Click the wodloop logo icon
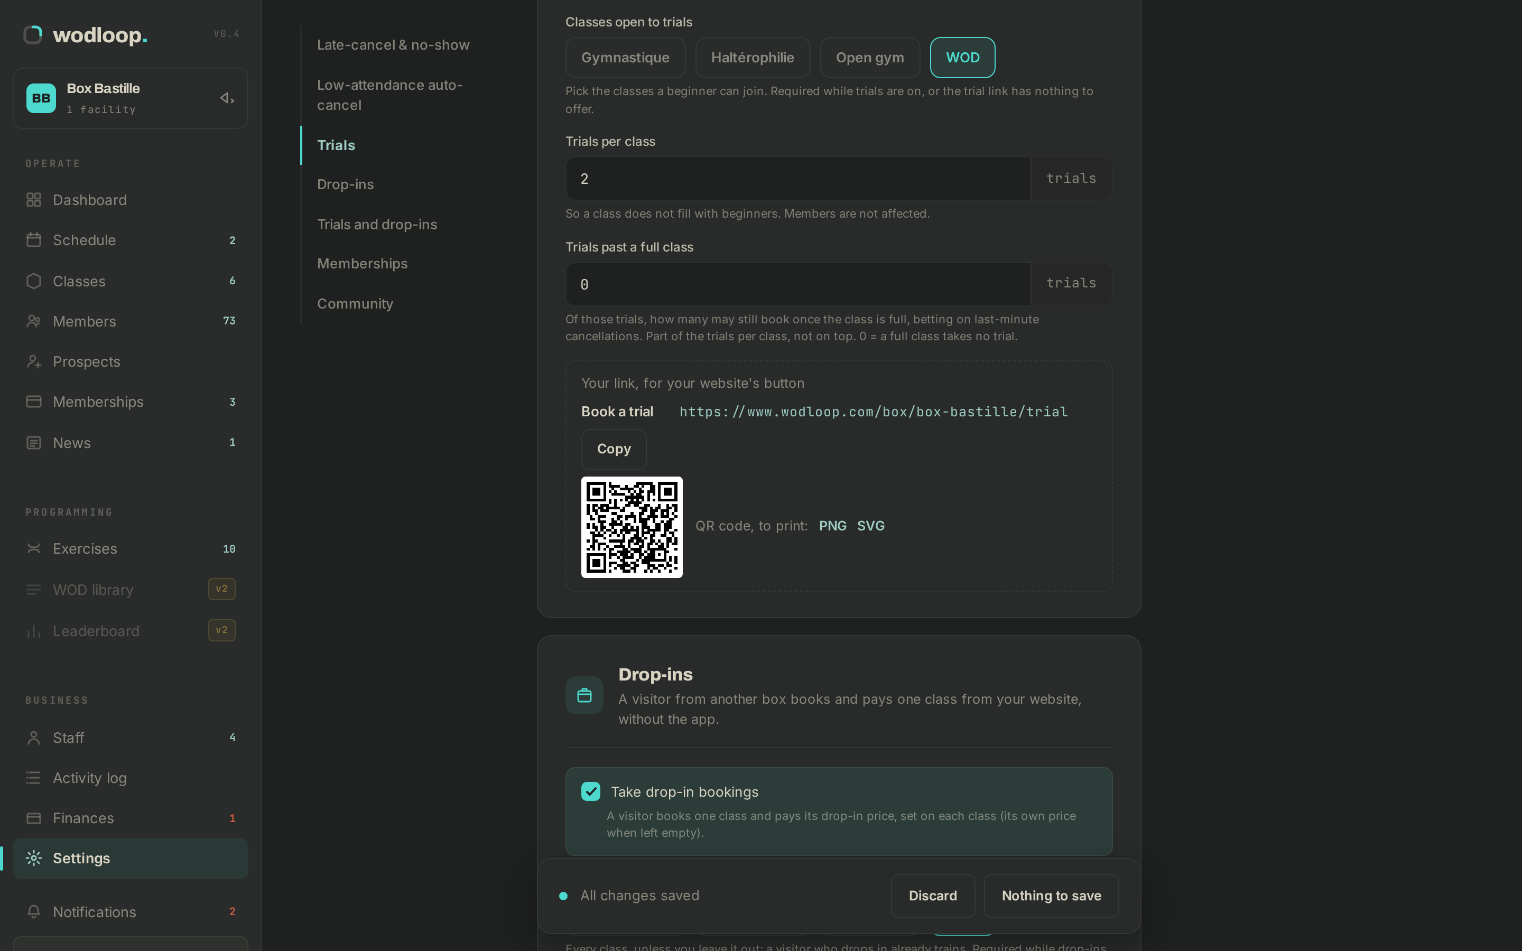Viewport: 1522px width, 951px height. [x=33, y=34]
